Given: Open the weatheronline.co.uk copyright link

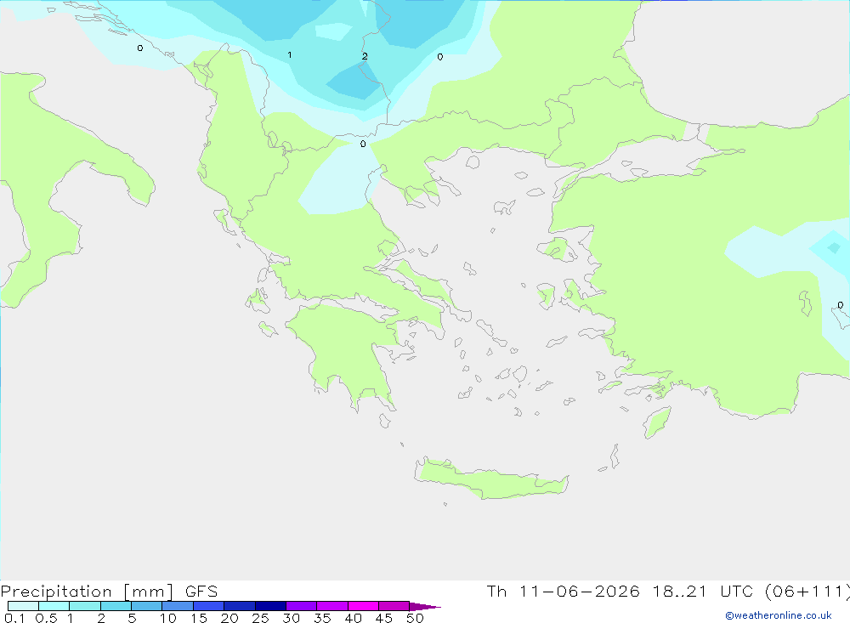Looking at the screenshot, I should pos(778,615).
